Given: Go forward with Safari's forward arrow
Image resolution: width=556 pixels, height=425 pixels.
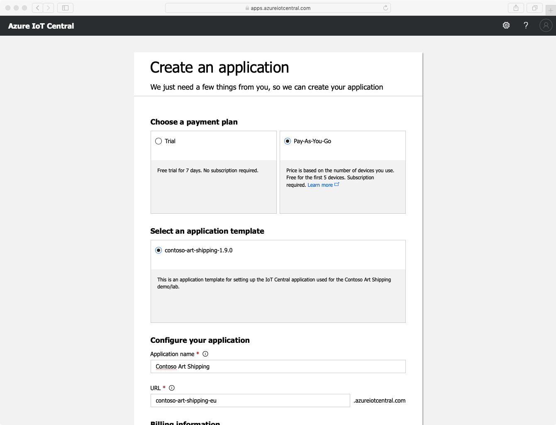Looking at the screenshot, I should 49,8.
